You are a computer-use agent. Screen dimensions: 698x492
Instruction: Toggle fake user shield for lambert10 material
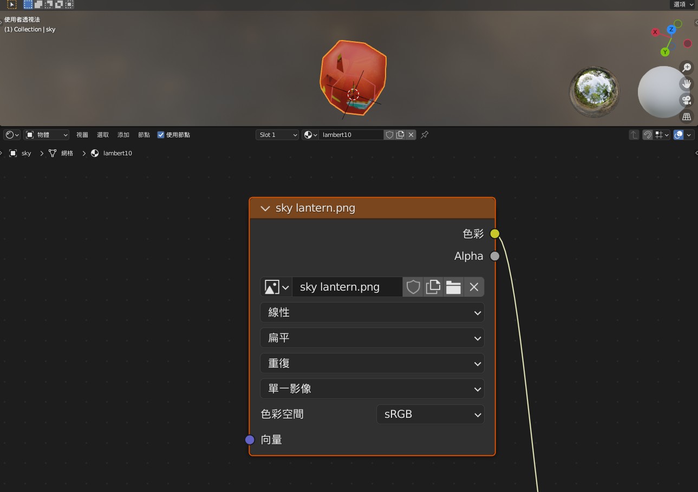coord(389,135)
